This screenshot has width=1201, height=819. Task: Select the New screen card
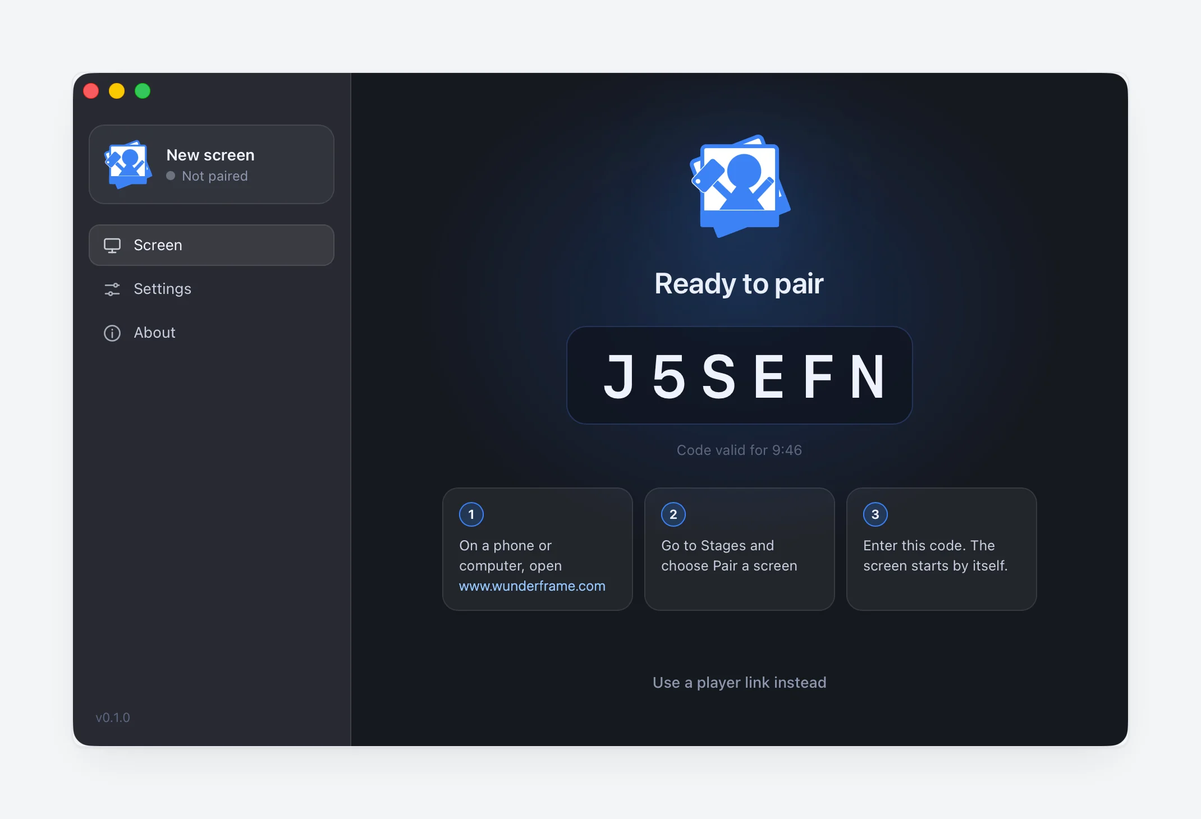(212, 164)
